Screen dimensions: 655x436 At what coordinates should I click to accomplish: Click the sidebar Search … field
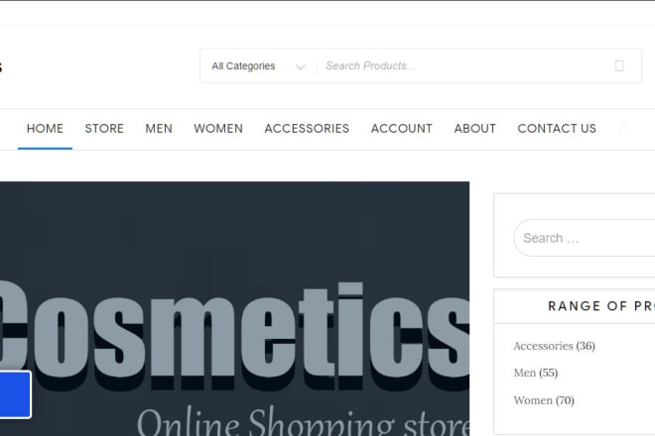click(585, 238)
